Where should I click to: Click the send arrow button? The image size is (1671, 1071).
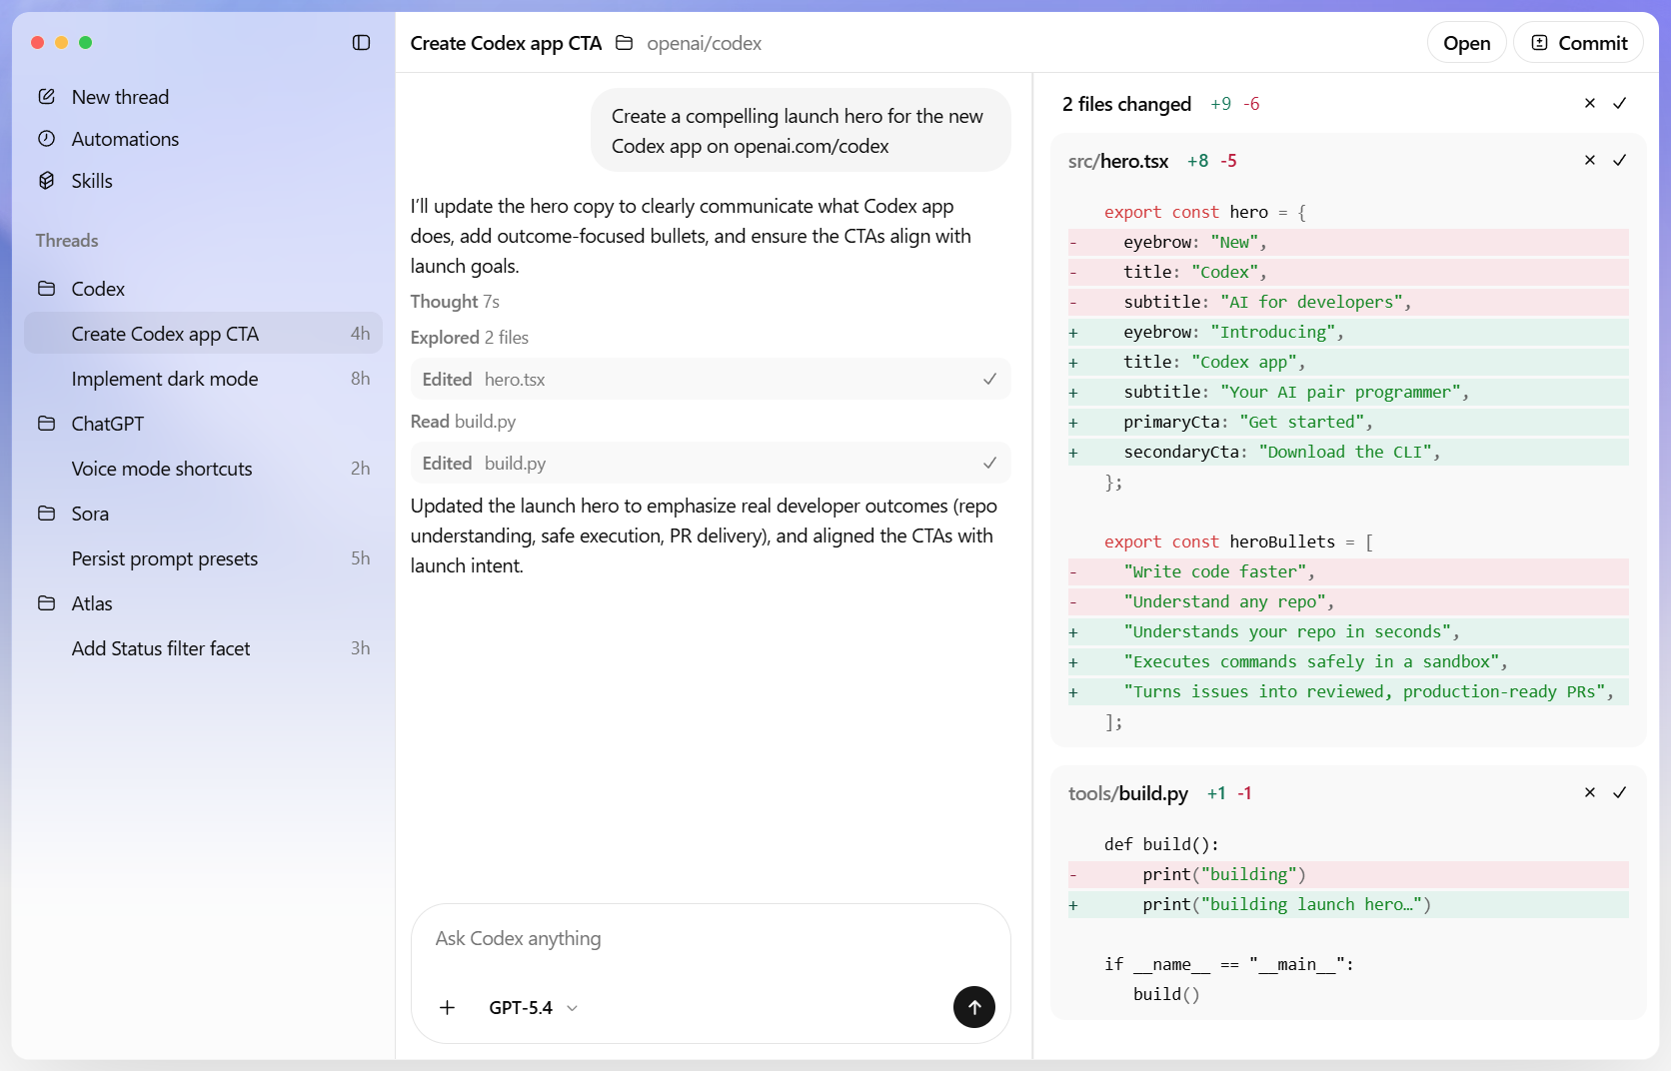point(974,1007)
